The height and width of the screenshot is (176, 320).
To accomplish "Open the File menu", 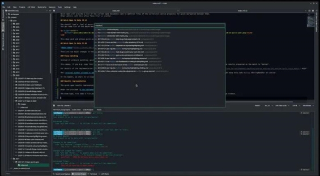I will coord(4,7).
